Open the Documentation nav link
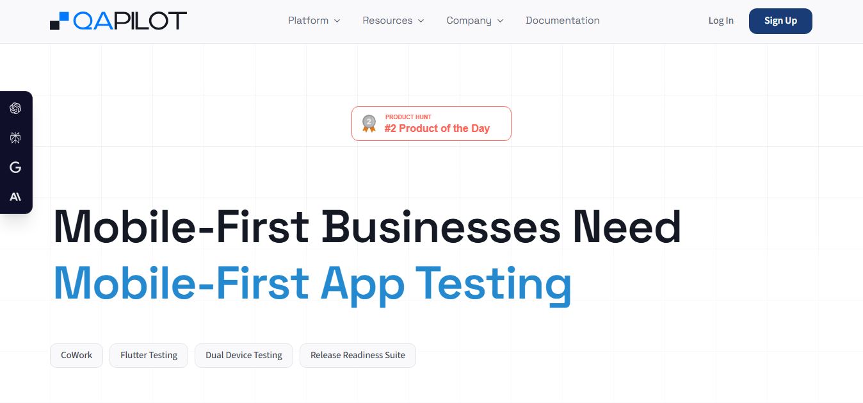The height and width of the screenshot is (403, 863). [563, 21]
